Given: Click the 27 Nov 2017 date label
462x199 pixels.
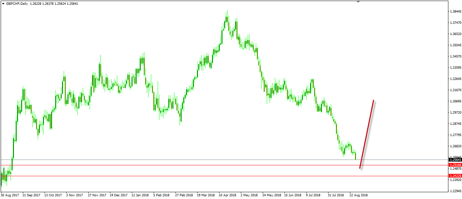Looking at the screenshot, I should [x=97, y=195].
